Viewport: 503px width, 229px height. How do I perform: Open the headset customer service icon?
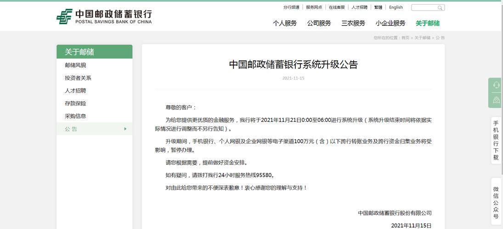[x=496, y=85]
